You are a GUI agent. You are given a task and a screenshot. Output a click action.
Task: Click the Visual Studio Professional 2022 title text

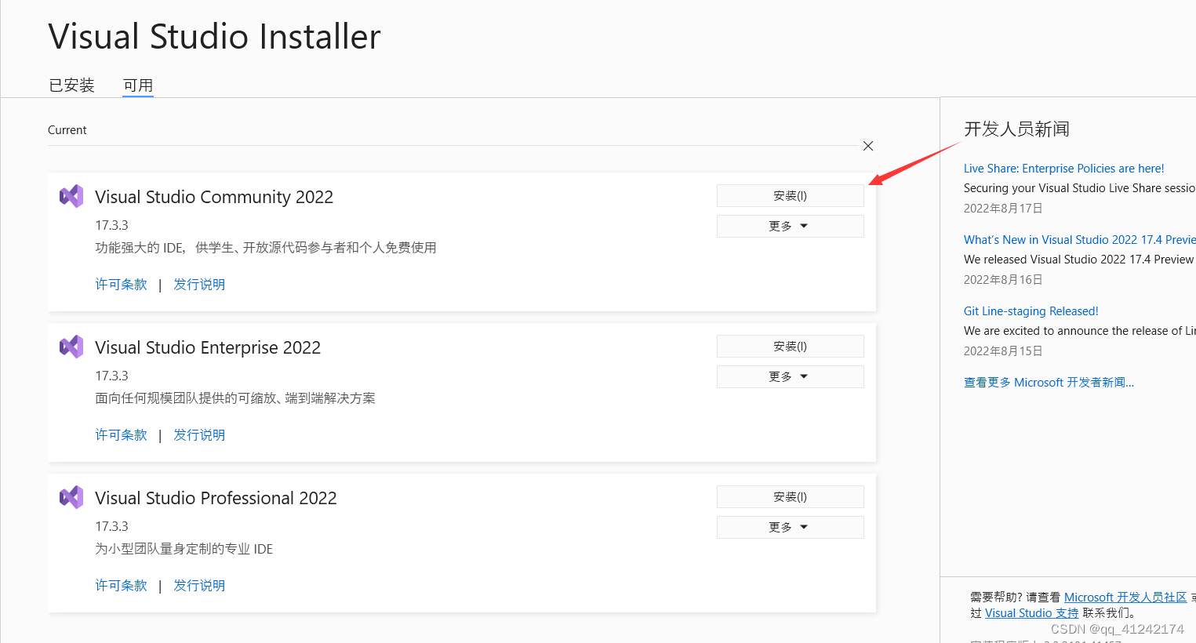point(216,498)
